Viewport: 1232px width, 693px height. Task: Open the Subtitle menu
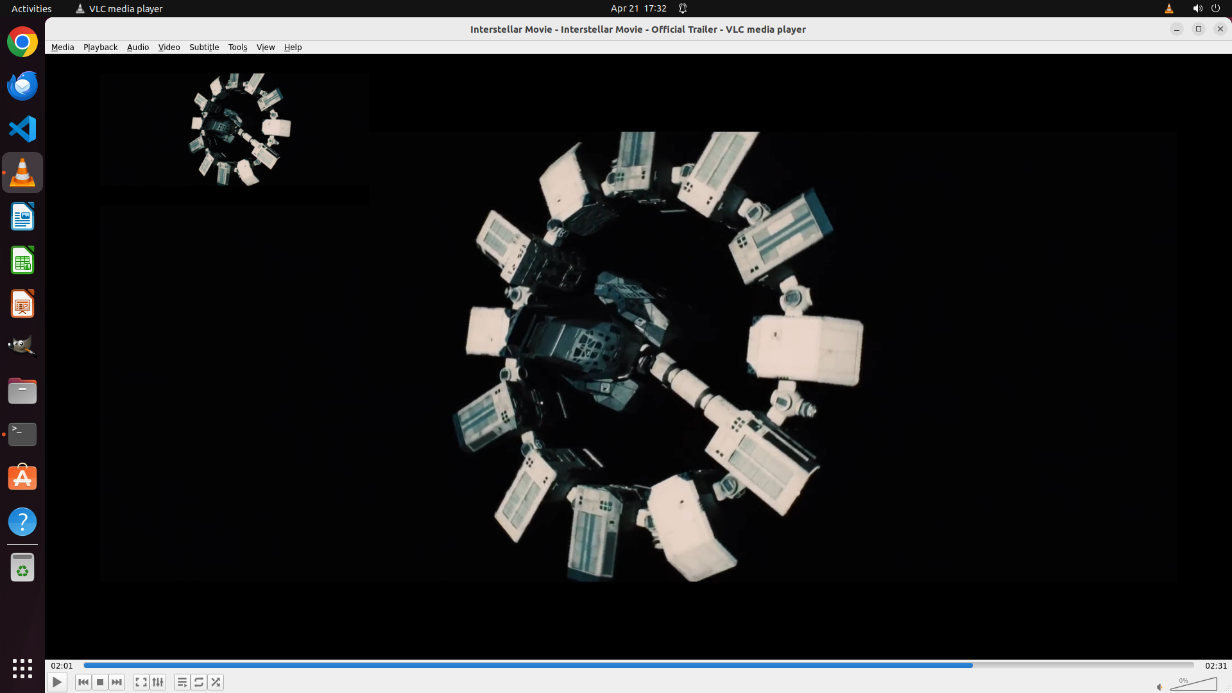click(x=204, y=47)
